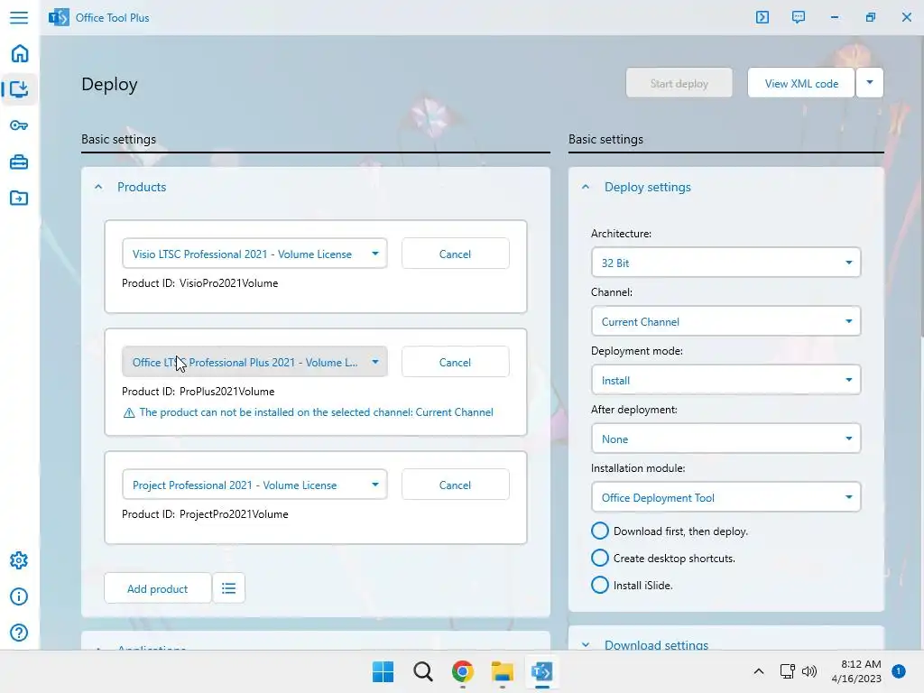924x693 pixels.
Task: Click the Office Tool Plus logo
Action: pyautogui.click(x=59, y=18)
